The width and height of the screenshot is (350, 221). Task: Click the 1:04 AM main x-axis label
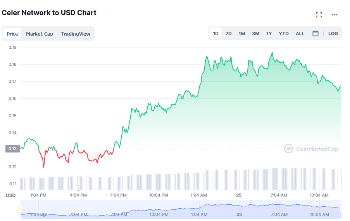[x=199, y=195]
